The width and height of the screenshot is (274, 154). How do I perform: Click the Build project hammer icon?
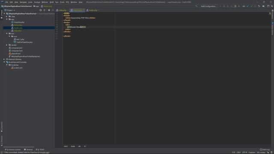tap(197, 6)
